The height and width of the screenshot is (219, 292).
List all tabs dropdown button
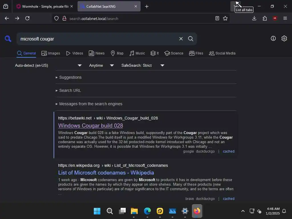235,6
